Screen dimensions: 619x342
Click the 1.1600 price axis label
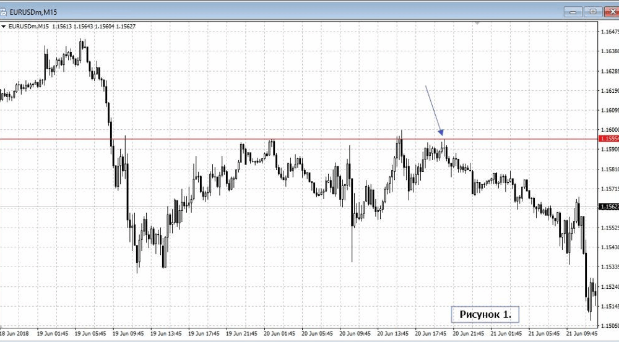click(610, 130)
